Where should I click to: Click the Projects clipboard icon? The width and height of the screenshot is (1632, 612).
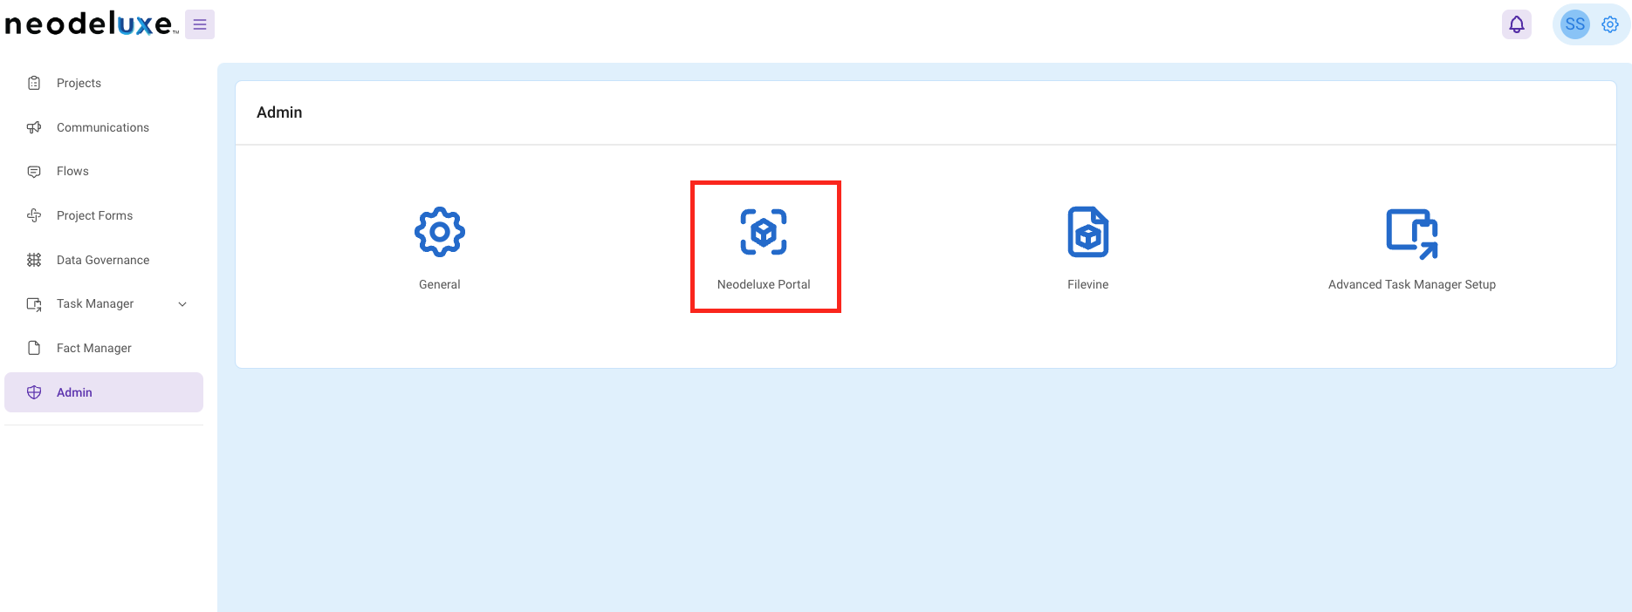click(34, 83)
